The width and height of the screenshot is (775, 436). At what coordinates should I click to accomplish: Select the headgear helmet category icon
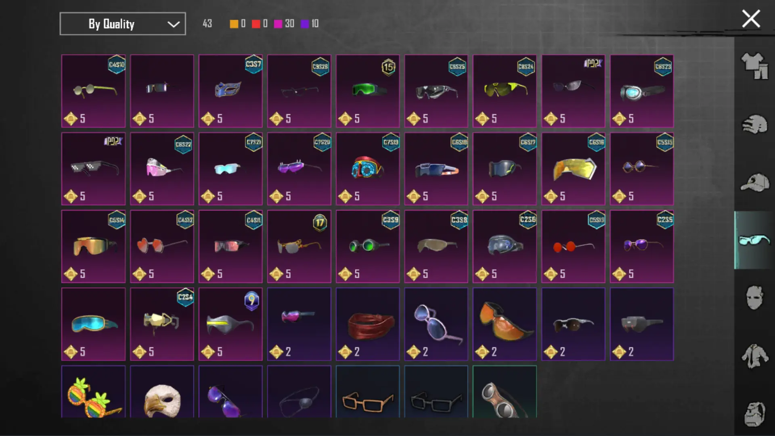(754, 124)
